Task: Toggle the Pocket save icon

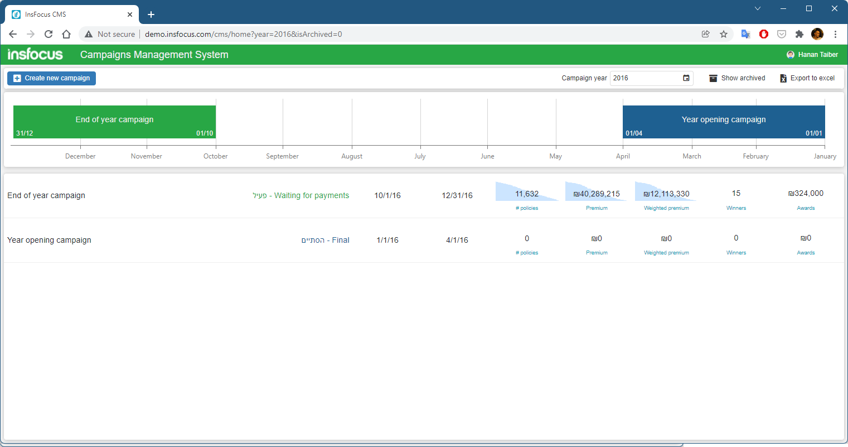Action: 781,34
